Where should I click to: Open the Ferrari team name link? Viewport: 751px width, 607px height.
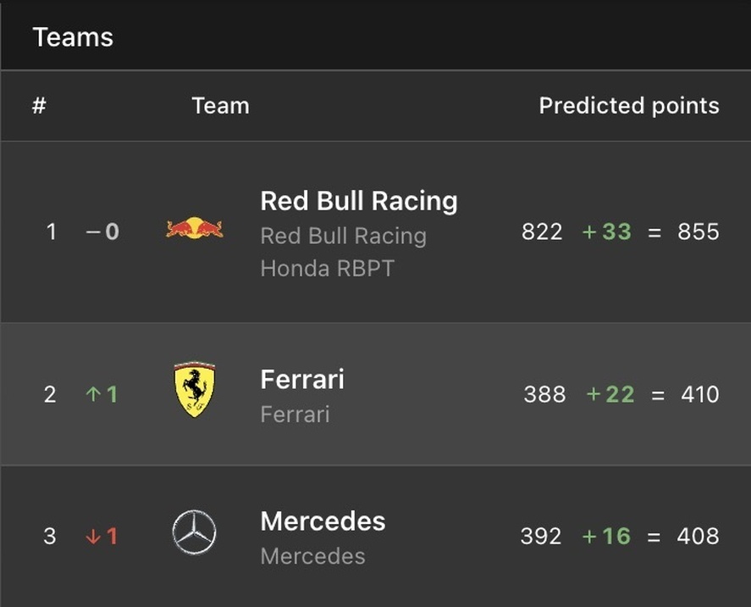click(x=302, y=379)
